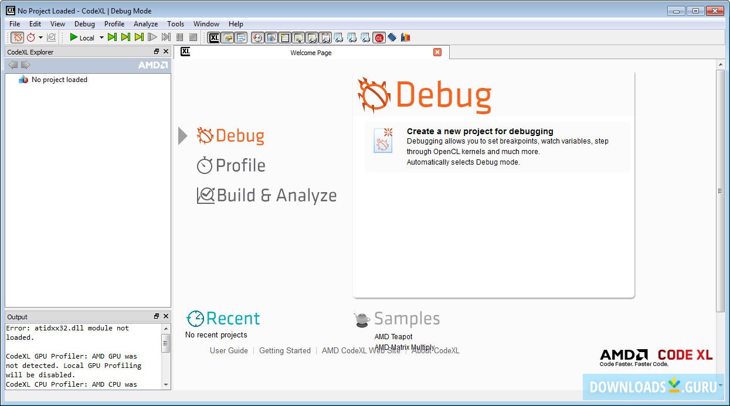The width and height of the screenshot is (730, 406).
Task: Click the 'Error: atidxx32.dll module not' output line
Action: coord(67,328)
